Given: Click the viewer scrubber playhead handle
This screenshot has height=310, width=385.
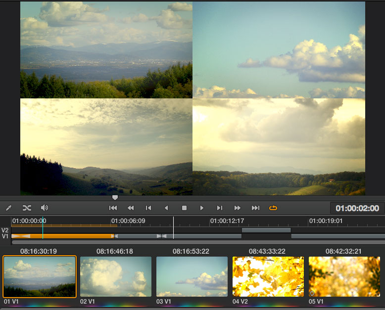Looking at the screenshot, I should point(115,198).
